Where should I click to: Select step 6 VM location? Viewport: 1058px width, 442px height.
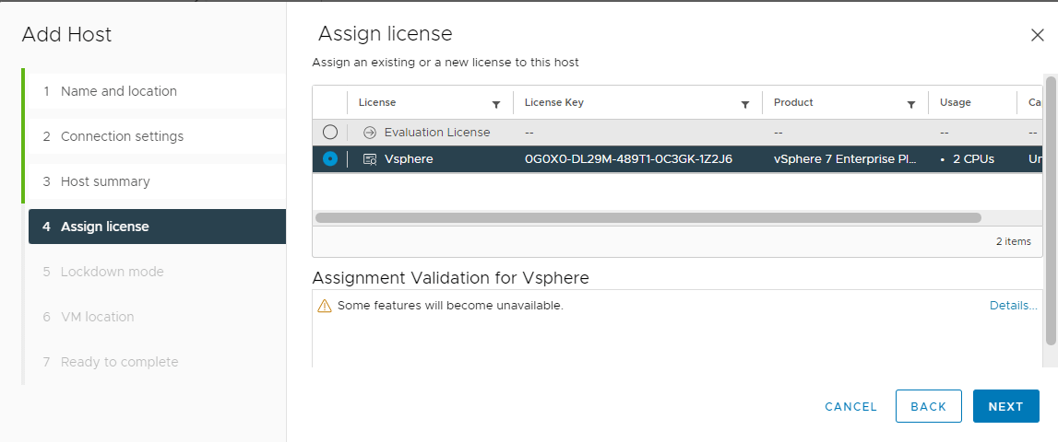157,317
